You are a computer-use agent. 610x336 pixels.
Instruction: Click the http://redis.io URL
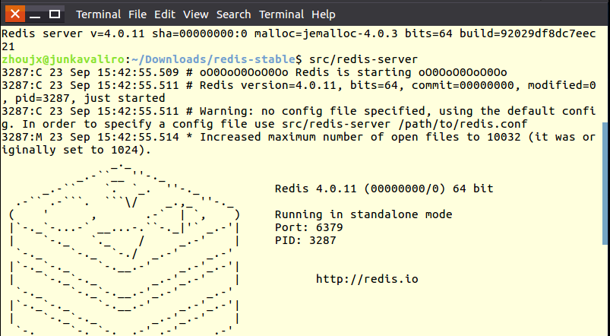[x=367, y=279]
